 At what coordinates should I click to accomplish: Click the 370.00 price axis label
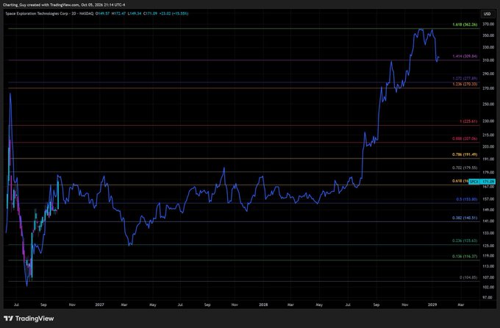(x=488, y=24)
